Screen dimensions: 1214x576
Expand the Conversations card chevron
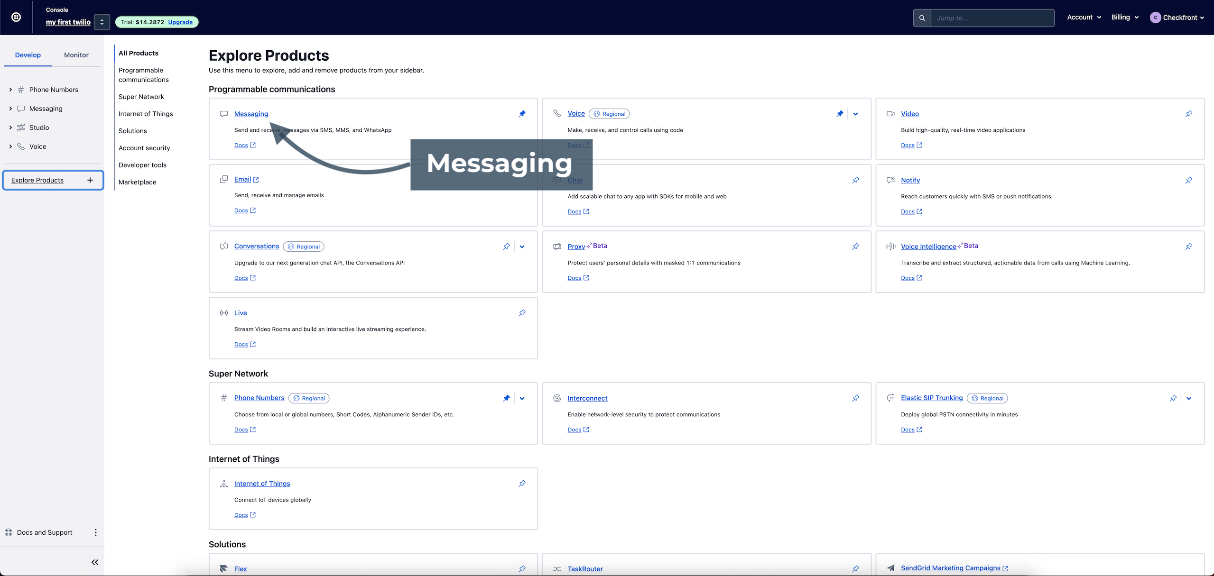click(x=522, y=247)
